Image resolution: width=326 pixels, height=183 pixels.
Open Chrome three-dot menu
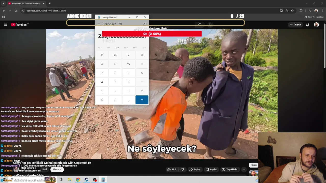[322, 11]
